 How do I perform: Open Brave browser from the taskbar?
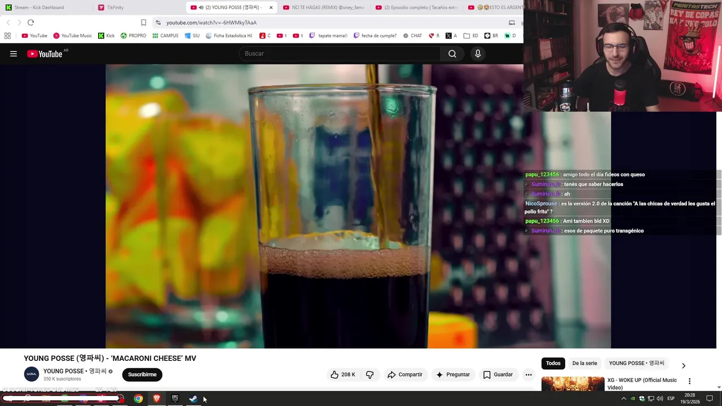click(157, 399)
